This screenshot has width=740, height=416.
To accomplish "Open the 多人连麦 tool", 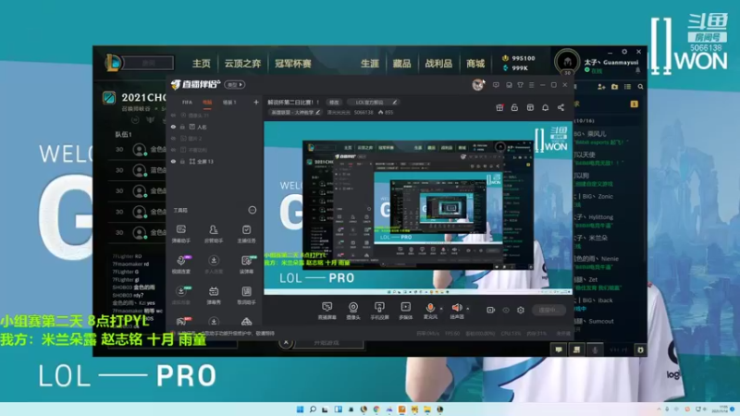I will tap(214, 265).
